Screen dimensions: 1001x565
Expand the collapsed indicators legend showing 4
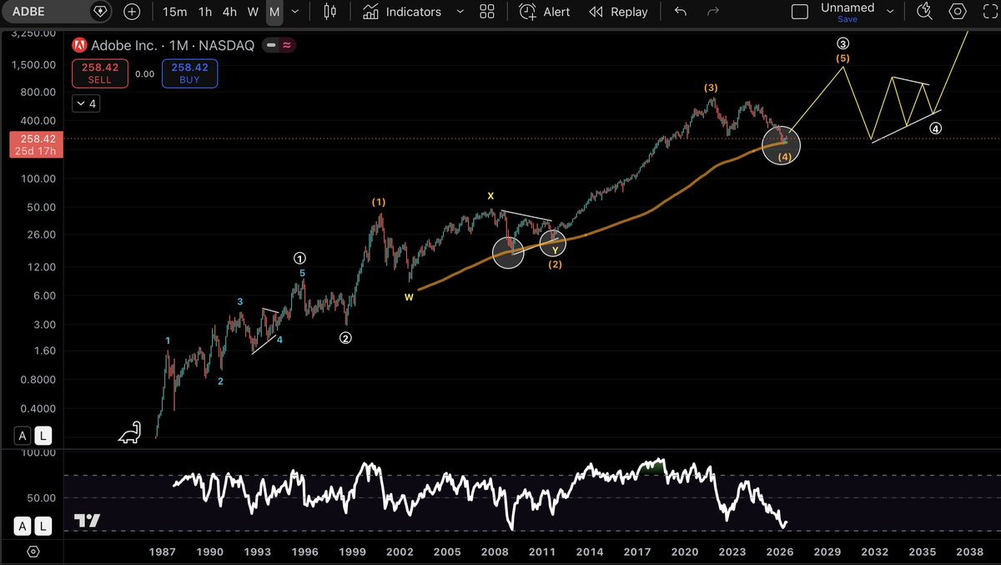85,104
